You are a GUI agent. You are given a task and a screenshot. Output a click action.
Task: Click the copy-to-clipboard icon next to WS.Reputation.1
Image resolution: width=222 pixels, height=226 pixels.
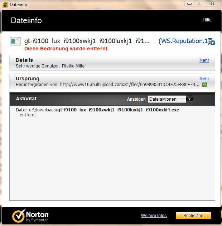(212, 42)
